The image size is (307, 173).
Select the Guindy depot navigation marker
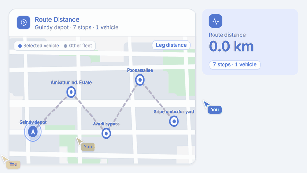click(x=33, y=132)
